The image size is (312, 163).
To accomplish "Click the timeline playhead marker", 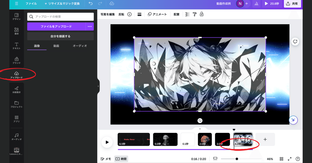I will point(234,130).
